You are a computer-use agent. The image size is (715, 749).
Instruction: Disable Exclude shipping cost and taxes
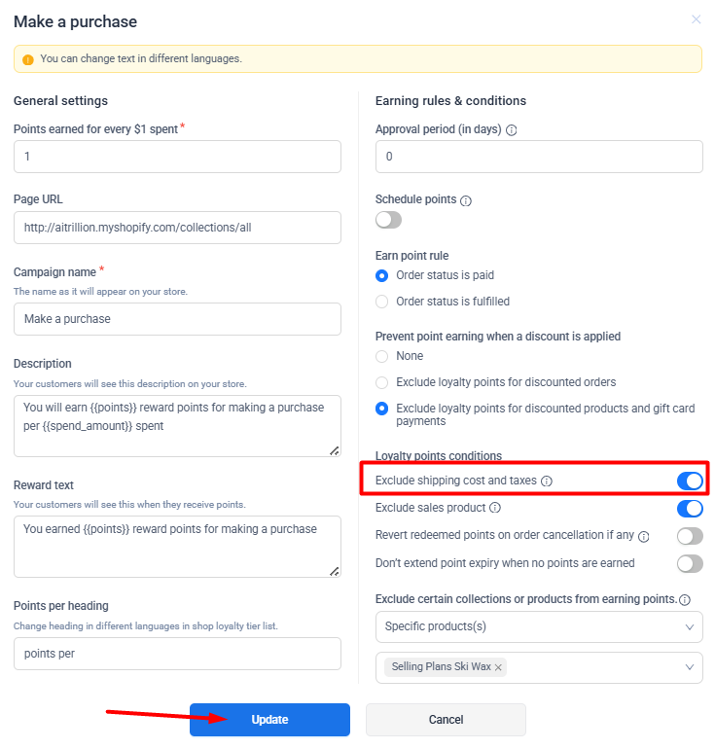tap(689, 481)
